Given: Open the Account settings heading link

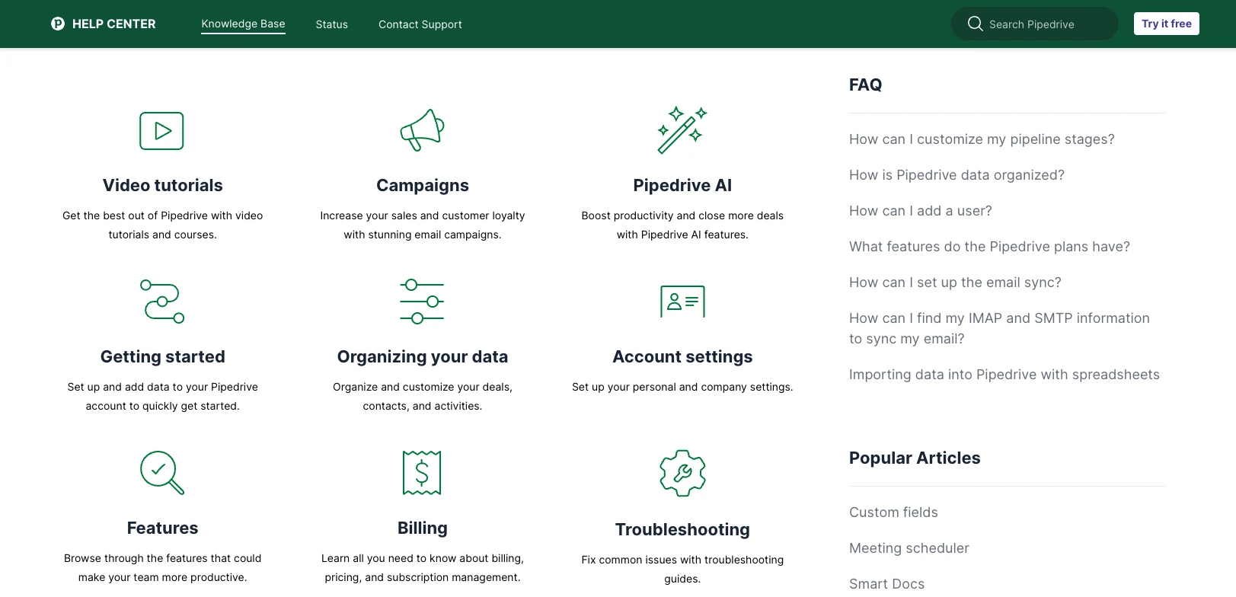Looking at the screenshot, I should 682,356.
